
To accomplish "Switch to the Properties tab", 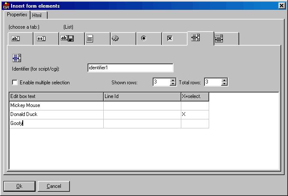I will 17,15.
